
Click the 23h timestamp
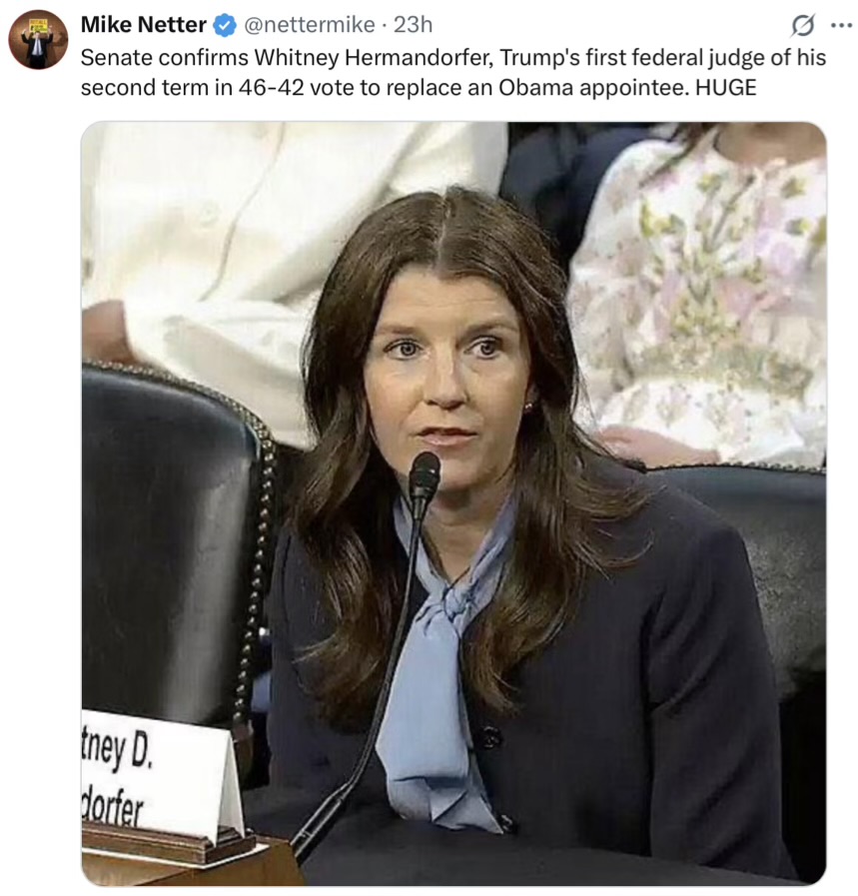[x=413, y=25]
